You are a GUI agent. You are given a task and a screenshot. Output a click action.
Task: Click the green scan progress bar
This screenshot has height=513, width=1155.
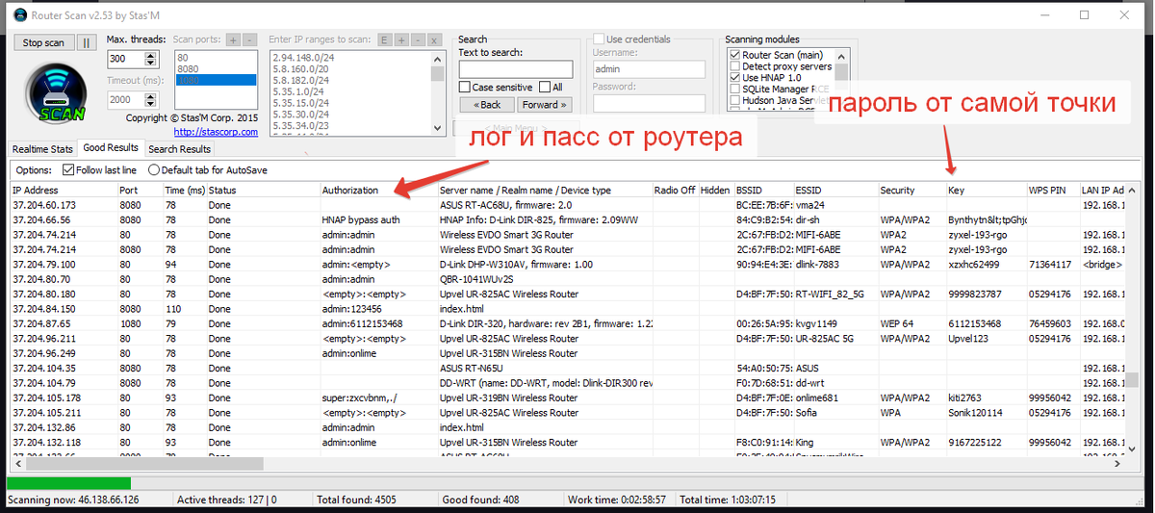click(x=68, y=483)
